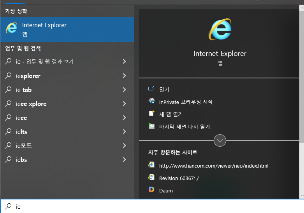Open the hancom.com viewer link

click(214, 166)
